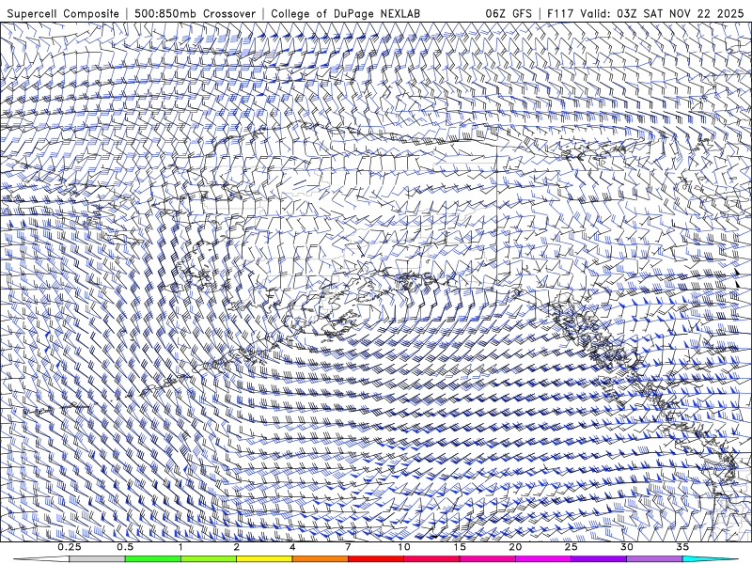The height and width of the screenshot is (564, 752).
Task: Click the bright green color bar segment
Action: pos(153,559)
